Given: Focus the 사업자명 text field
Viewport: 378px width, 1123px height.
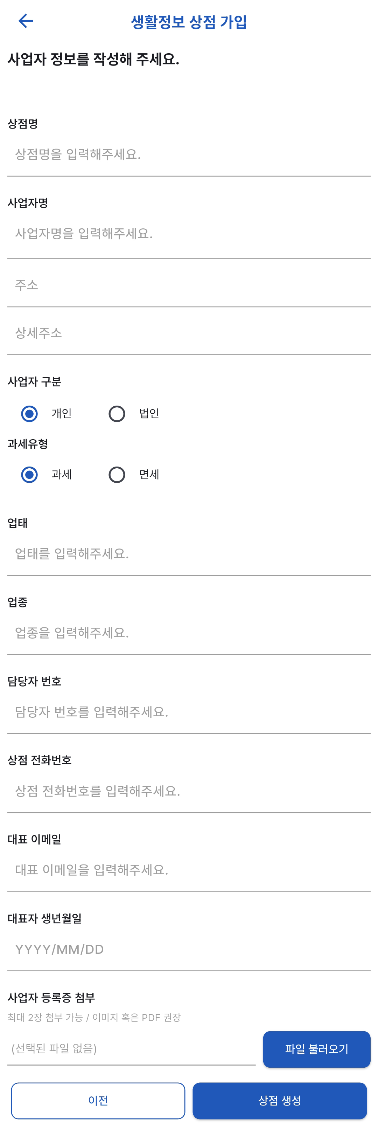Looking at the screenshot, I should click(x=189, y=234).
